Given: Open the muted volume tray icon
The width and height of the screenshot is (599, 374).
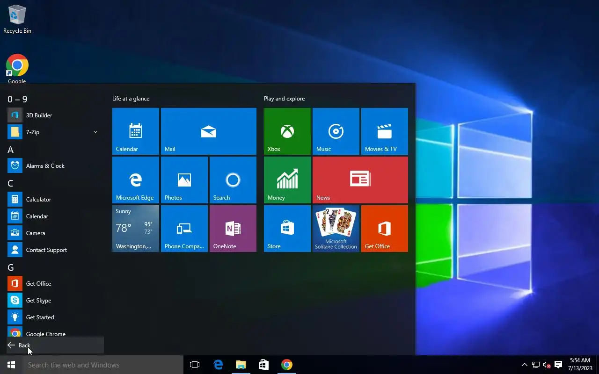Looking at the screenshot, I should (x=547, y=365).
